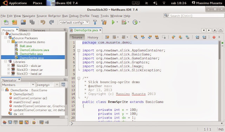
Task: Close the DemoSprite.java editor tab
Action: (x=100, y=30)
